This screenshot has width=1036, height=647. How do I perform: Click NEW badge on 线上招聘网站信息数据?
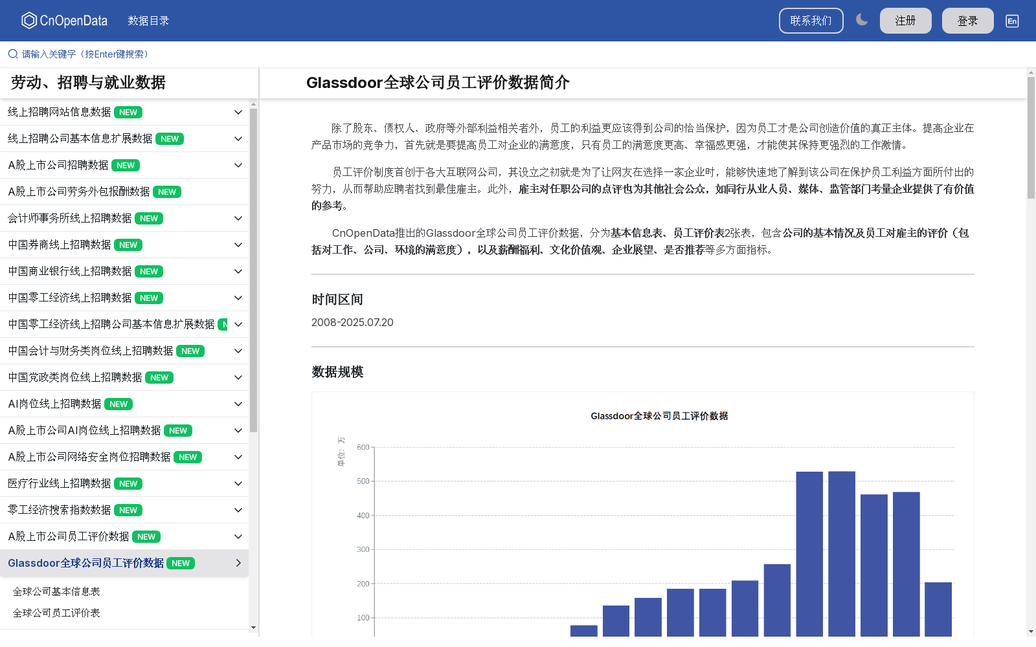click(x=128, y=113)
